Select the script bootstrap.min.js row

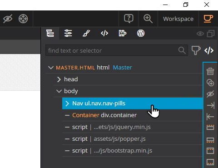tap(133, 151)
